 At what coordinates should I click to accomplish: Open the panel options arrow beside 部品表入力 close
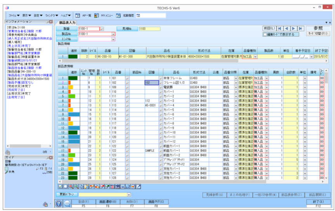(x=326, y=22)
